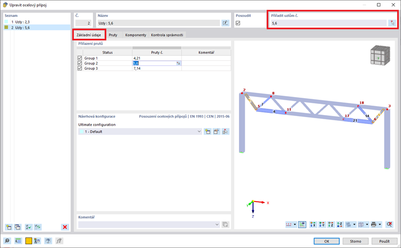Click the number field showing 2
This screenshot has height=248, width=401.
tap(83, 23)
